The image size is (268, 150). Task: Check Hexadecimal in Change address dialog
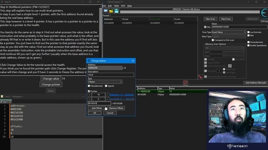[89, 86]
